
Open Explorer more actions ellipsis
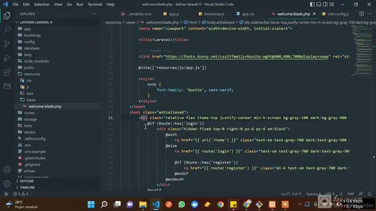[94, 14]
